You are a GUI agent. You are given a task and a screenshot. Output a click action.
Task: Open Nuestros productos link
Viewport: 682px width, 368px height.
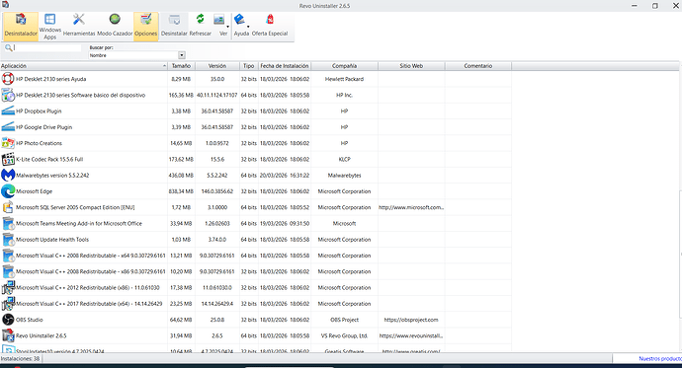click(660, 358)
